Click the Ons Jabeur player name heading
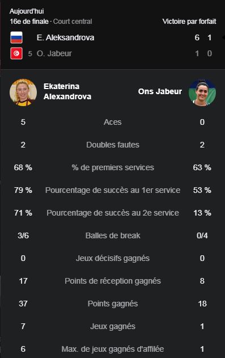The width and height of the screenshot is (225, 358). click(x=160, y=91)
